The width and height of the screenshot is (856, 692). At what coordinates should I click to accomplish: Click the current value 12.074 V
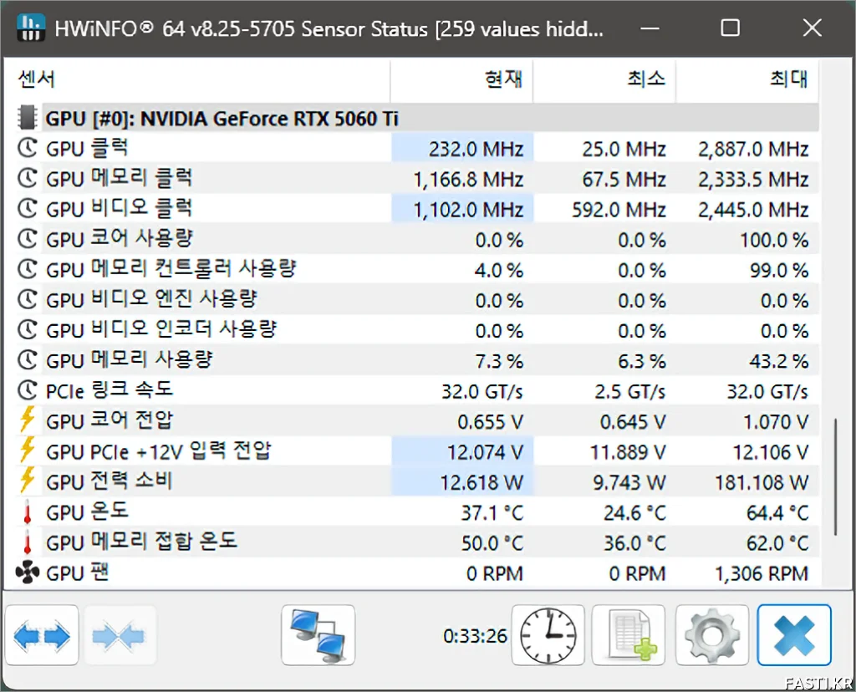pos(486,452)
